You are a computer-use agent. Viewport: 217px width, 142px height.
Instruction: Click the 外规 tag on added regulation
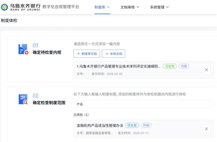tap(146, 125)
